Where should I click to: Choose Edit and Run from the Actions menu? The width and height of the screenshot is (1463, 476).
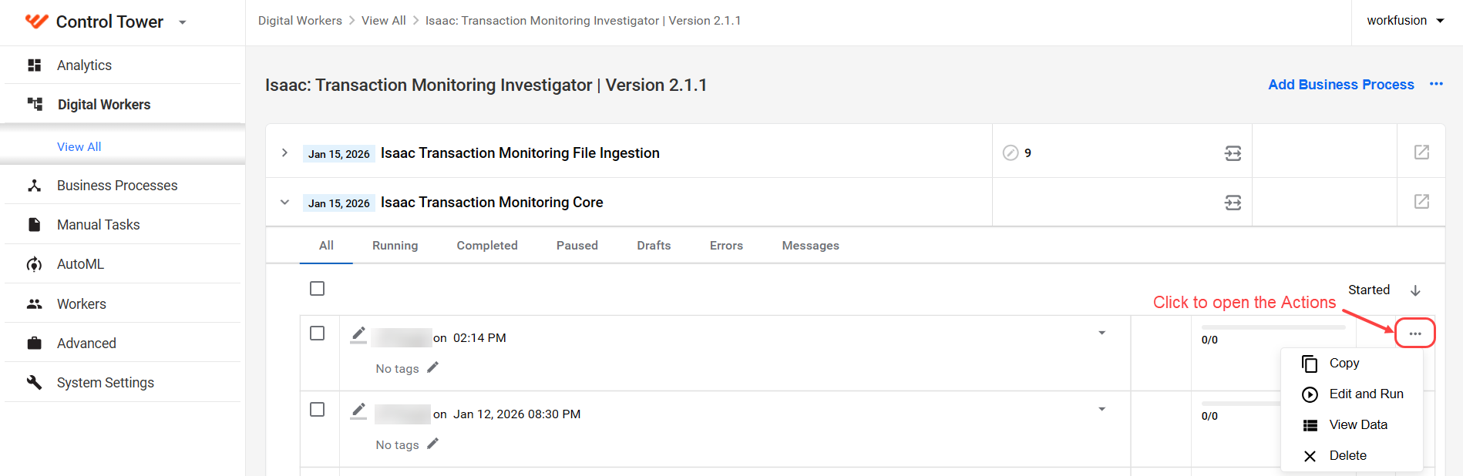pyautogui.click(x=1352, y=394)
